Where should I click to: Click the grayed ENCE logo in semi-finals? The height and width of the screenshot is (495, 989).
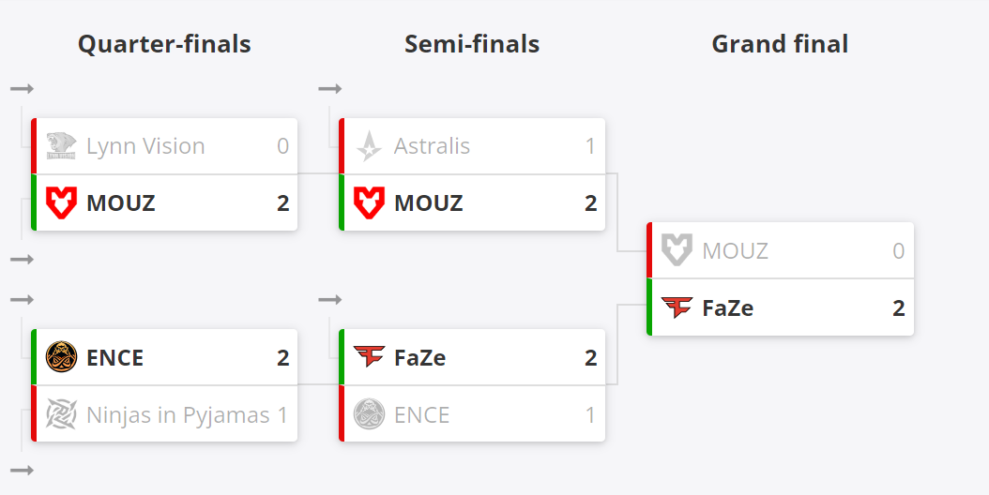[369, 414]
